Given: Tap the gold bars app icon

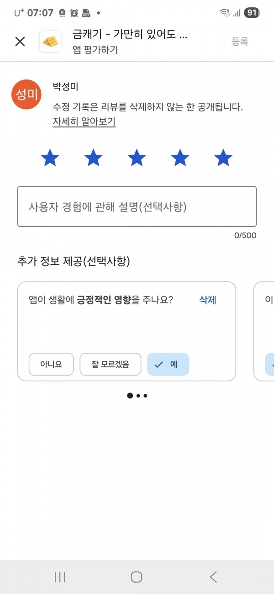Looking at the screenshot, I should coord(51,42).
